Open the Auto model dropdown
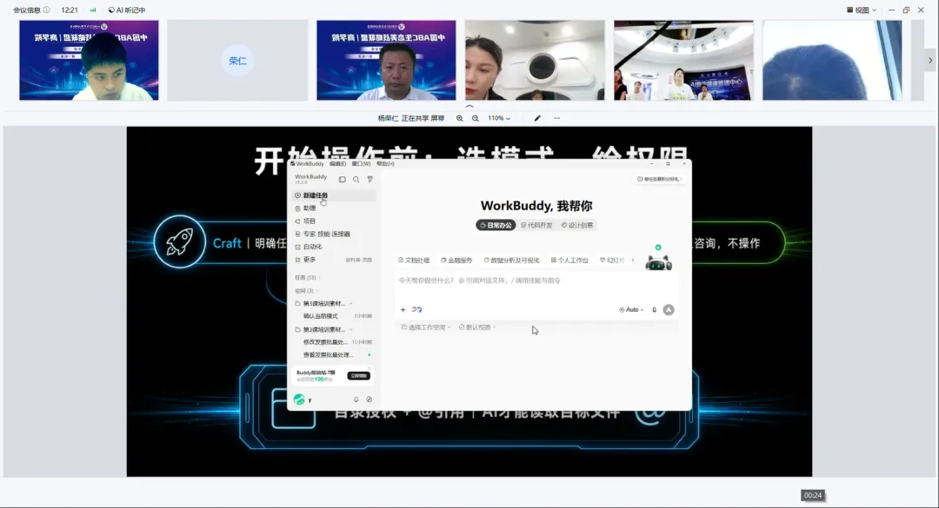The height and width of the screenshot is (508, 939). pyautogui.click(x=631, y=310)
